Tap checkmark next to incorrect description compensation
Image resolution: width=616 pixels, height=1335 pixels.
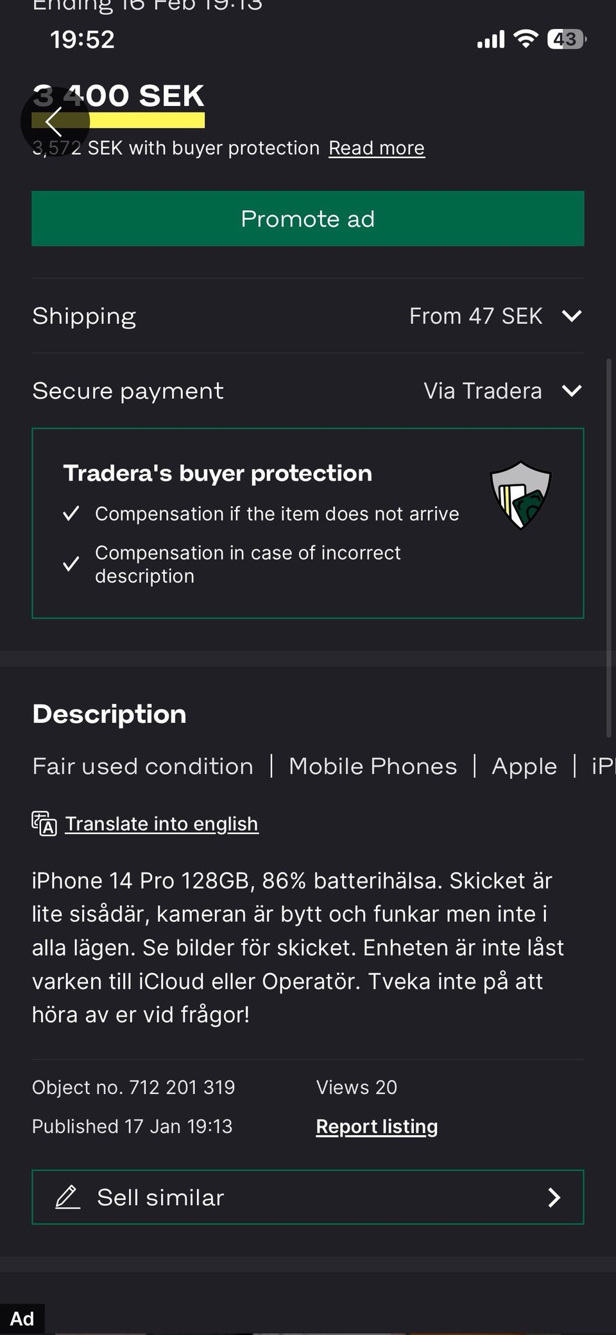tap(71, 564)
